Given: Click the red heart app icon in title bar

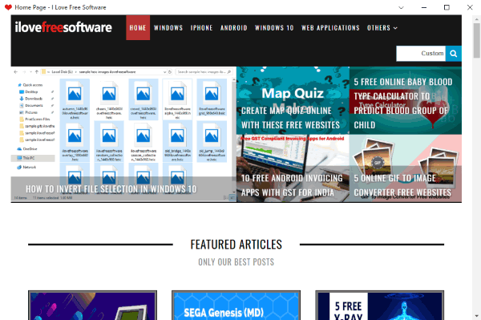Looking at the screenshot, I should (8, 7).
